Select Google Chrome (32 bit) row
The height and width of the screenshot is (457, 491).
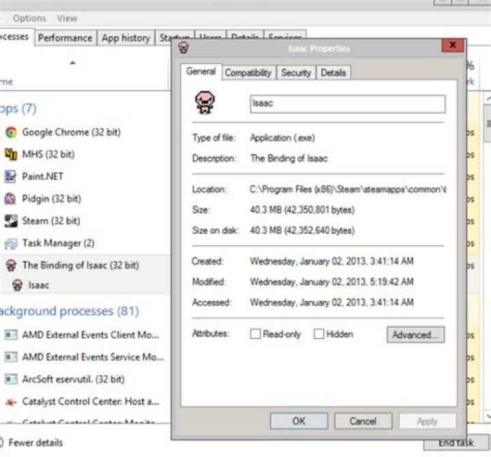[x=85, y=132]
